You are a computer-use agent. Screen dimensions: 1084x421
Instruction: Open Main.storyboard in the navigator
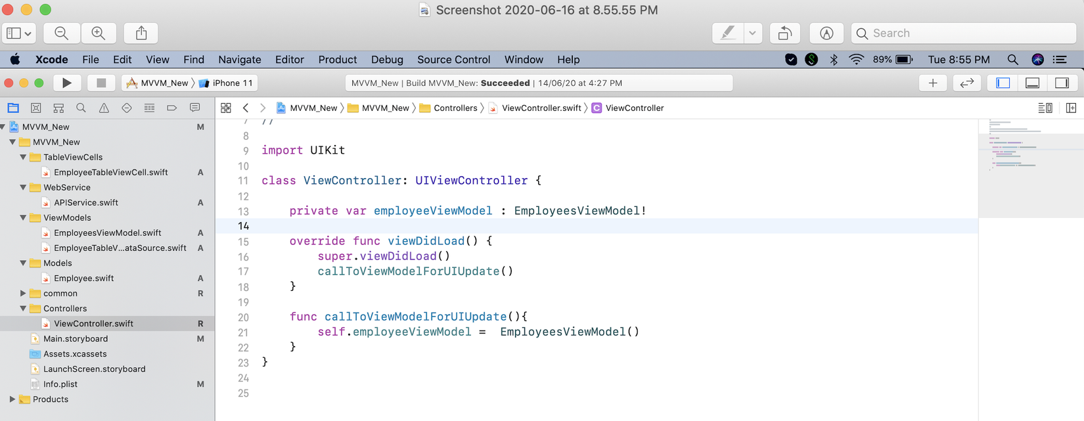click(76, 339)
